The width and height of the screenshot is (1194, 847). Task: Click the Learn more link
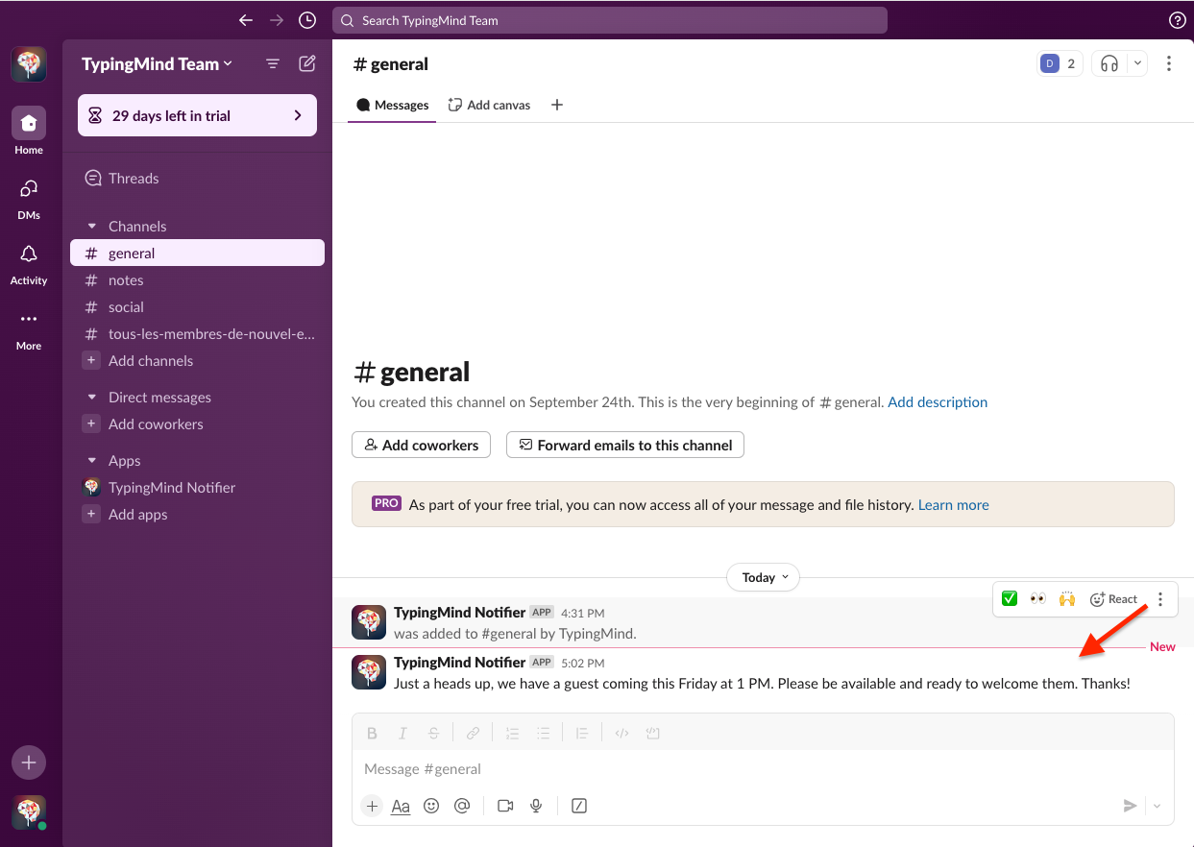[954, 504]
